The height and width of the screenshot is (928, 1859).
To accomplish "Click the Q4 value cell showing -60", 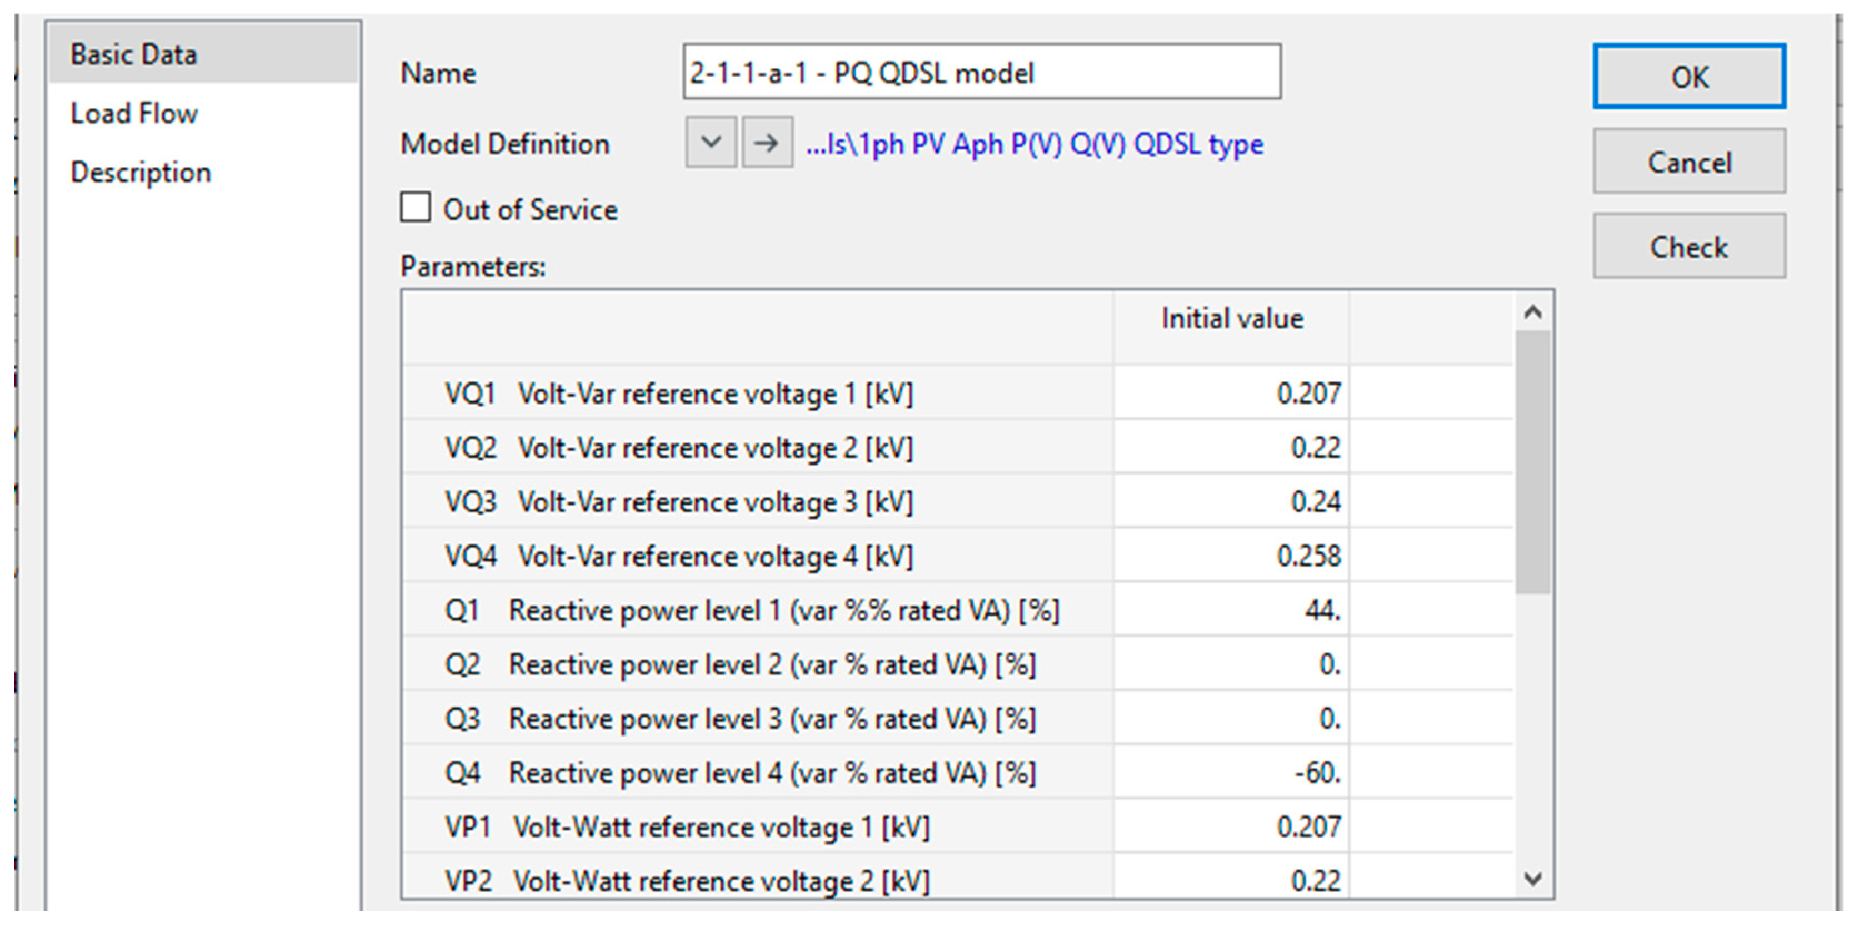I will (x=1231, y=772).
